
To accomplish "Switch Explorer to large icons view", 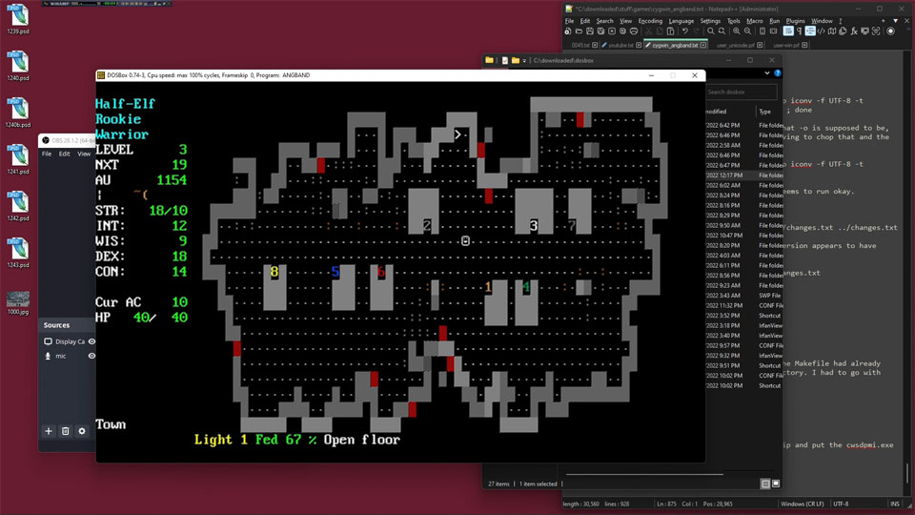I will pos(776,484).
